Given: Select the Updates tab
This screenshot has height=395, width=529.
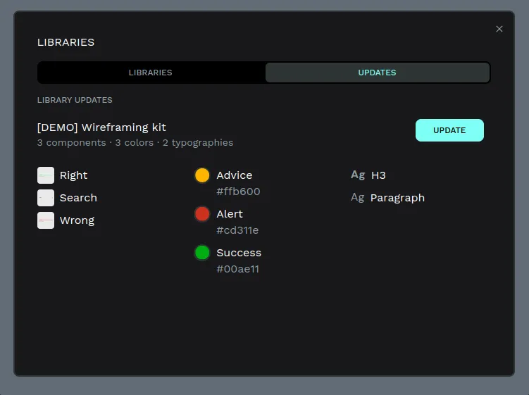Looking at the screenshot, I should (377, 73).
